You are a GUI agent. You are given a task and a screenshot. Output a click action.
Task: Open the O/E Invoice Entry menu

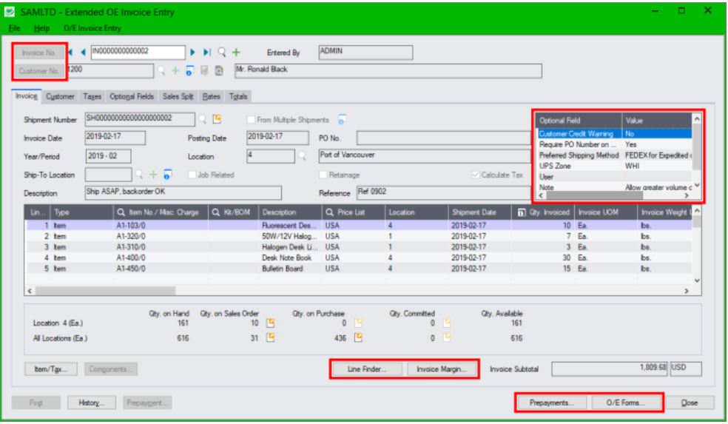pyautogui.click(x=92, y=28)
